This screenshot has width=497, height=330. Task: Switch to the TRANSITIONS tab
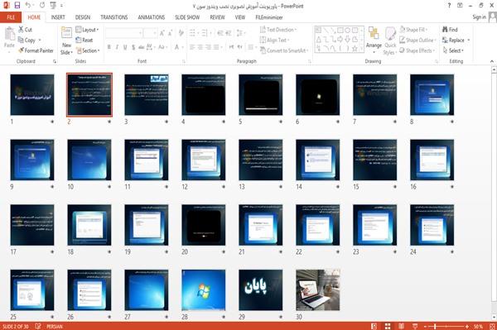(114, 17)
